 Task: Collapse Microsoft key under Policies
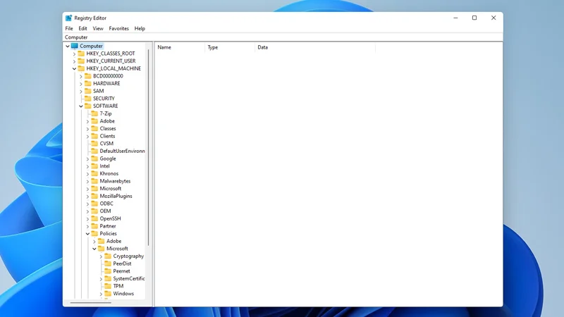click(x=94, y=249)
